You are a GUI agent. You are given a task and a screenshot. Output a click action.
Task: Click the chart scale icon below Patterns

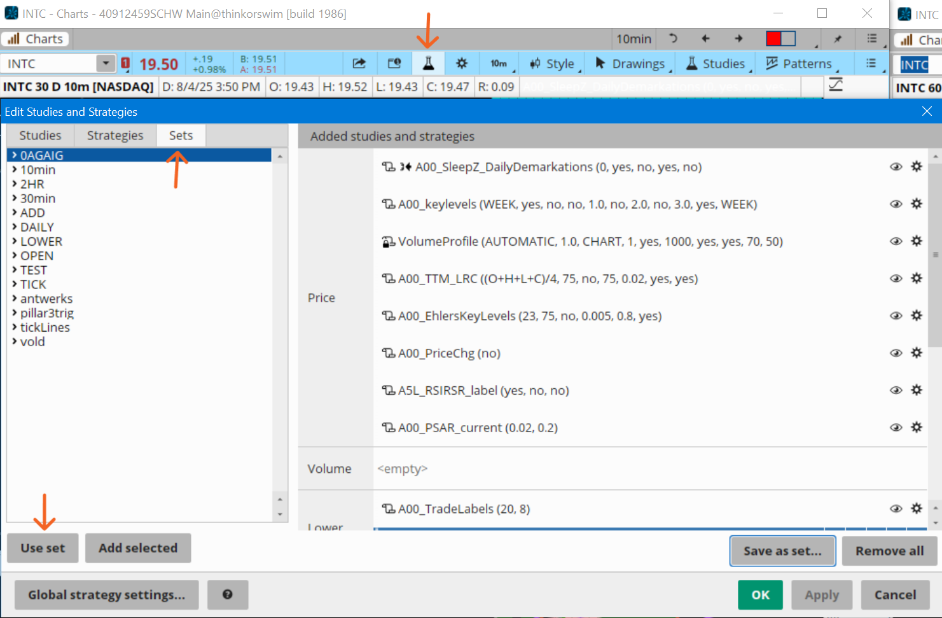click(x=836, y=85)
